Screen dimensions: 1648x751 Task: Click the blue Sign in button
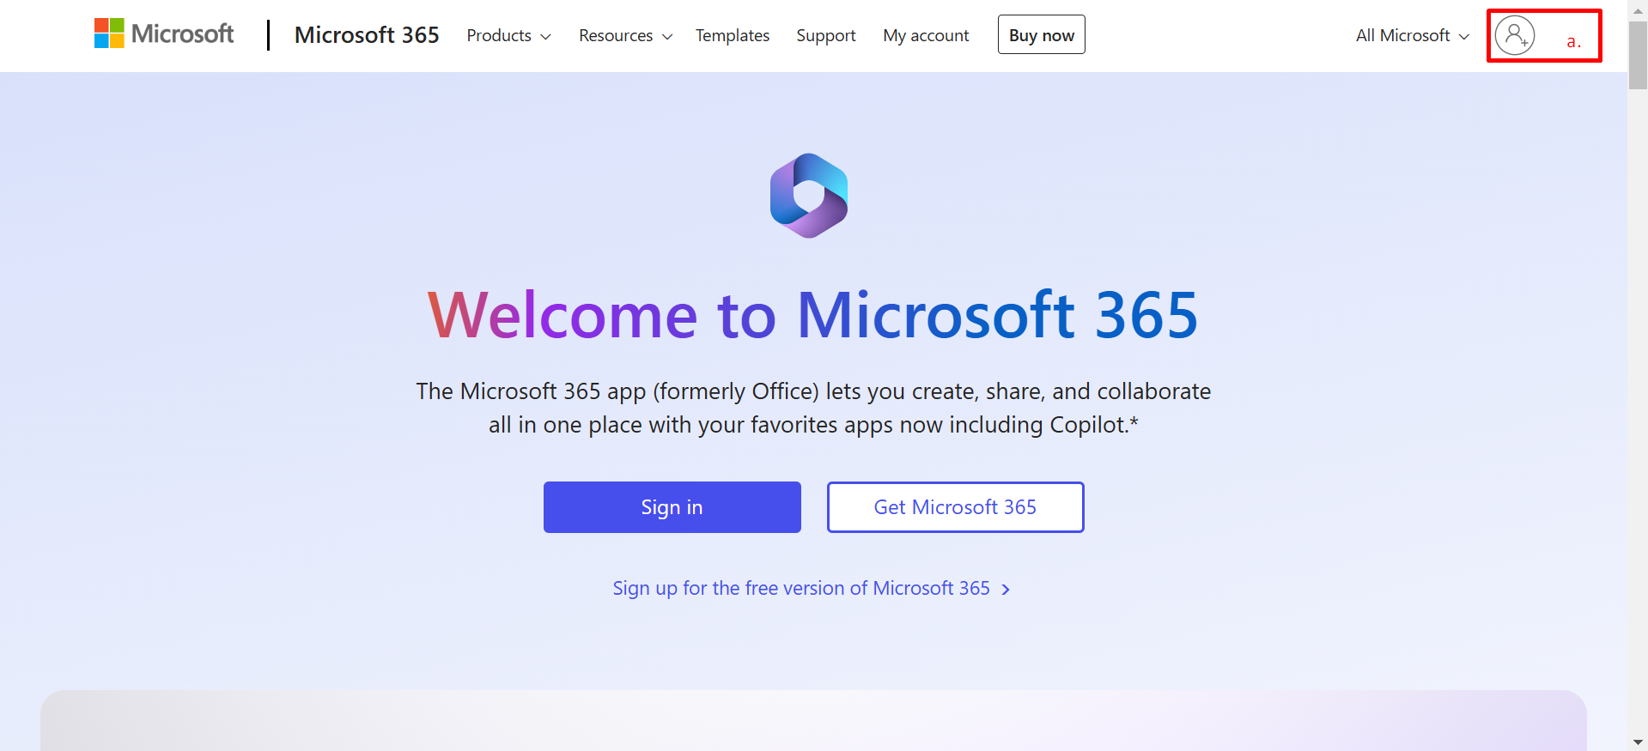point(672,507)
